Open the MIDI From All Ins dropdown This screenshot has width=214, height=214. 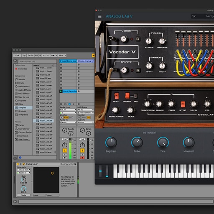click(86, 110)
